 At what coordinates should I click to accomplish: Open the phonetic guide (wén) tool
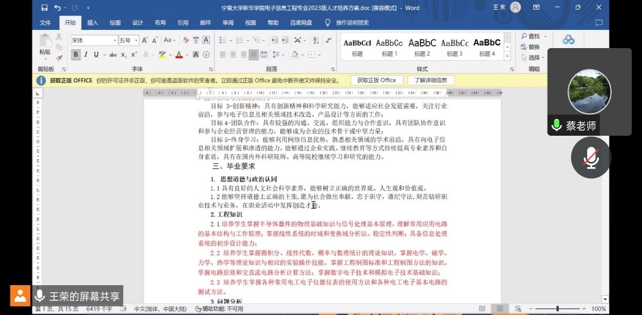pyautogui.click(x=196, y=40)
